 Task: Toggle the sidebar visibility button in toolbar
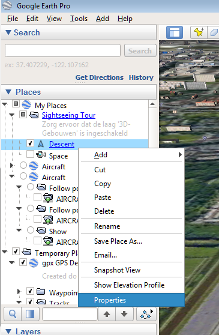tap(175, 32)
